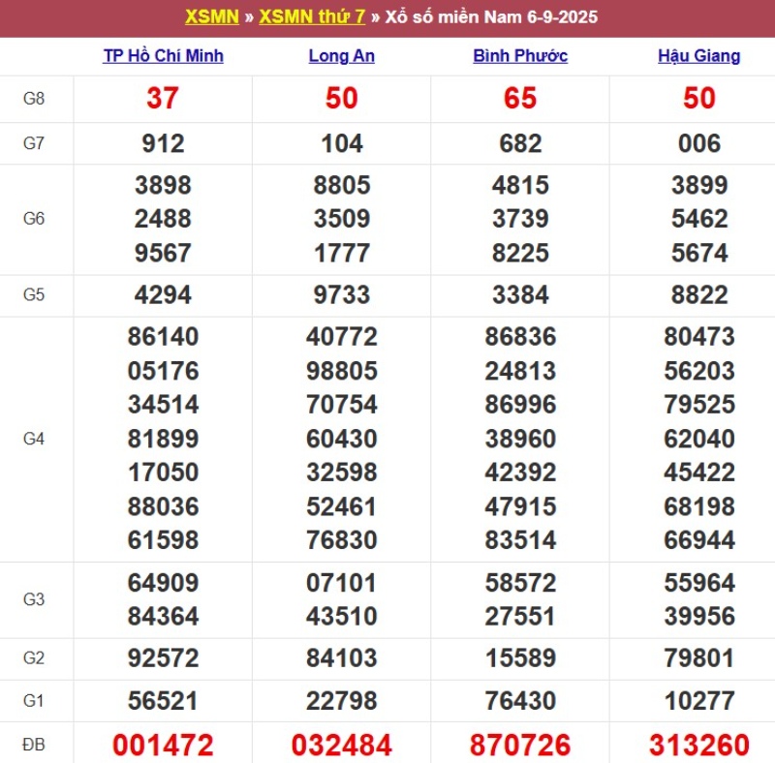
Task: Select the Bình Phước province link
Action: click(x=520, y=56)
